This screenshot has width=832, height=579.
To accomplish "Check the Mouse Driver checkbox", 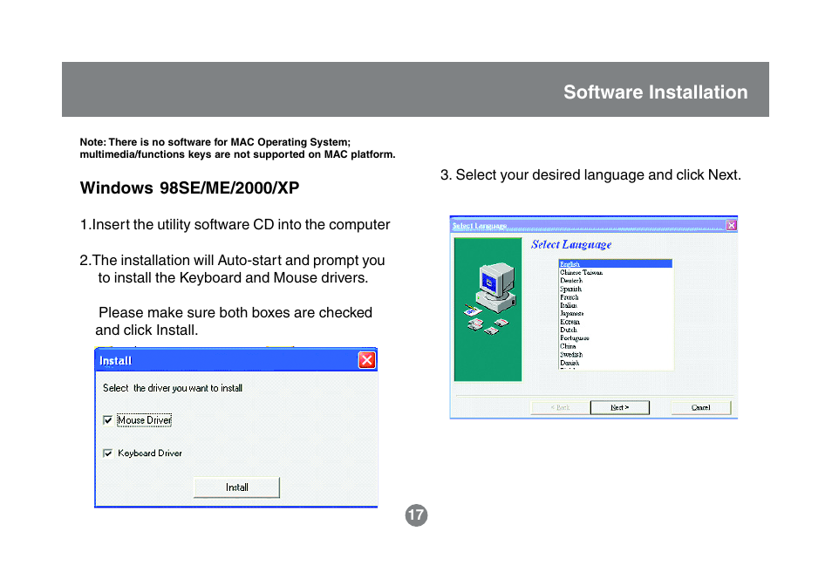I will click(108, 420).
